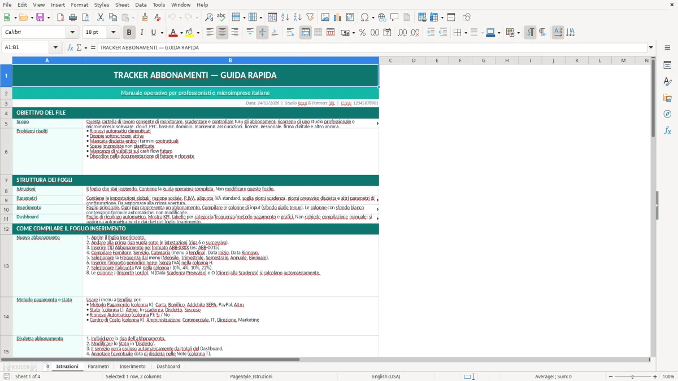This screenshot has height=381, width=678.
Task: Open the Format menu
Action: [79, 5]
